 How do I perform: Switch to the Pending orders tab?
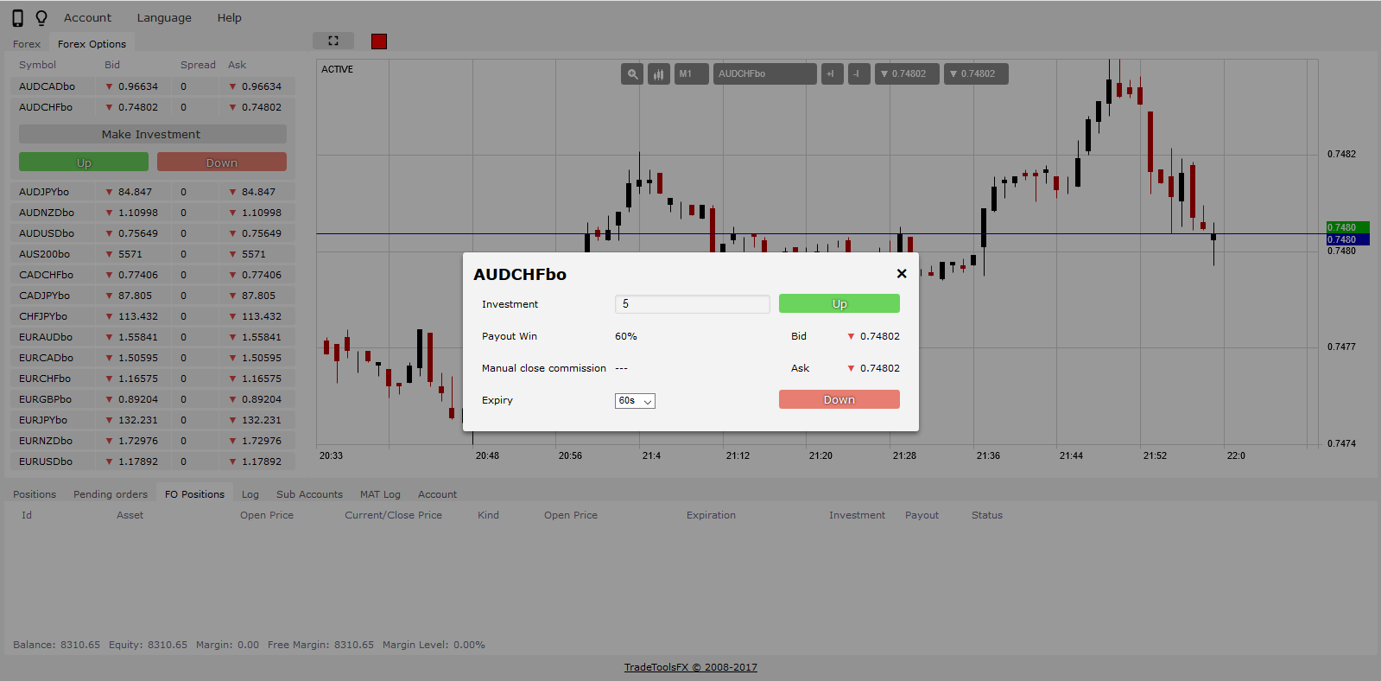[111, 494]
